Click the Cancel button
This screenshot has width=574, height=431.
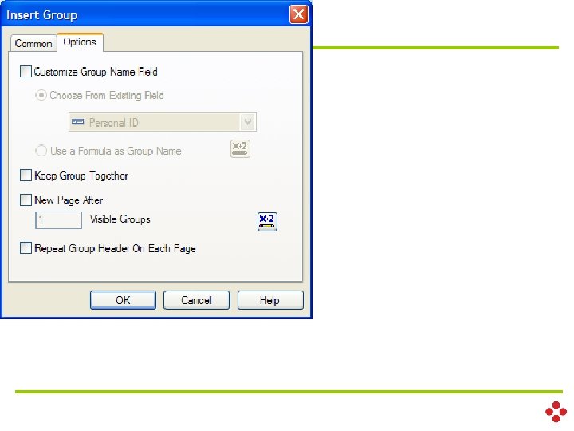(197, 300)
